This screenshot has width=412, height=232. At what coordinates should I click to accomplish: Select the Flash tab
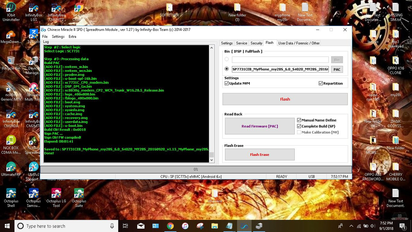tap(269, 43)
